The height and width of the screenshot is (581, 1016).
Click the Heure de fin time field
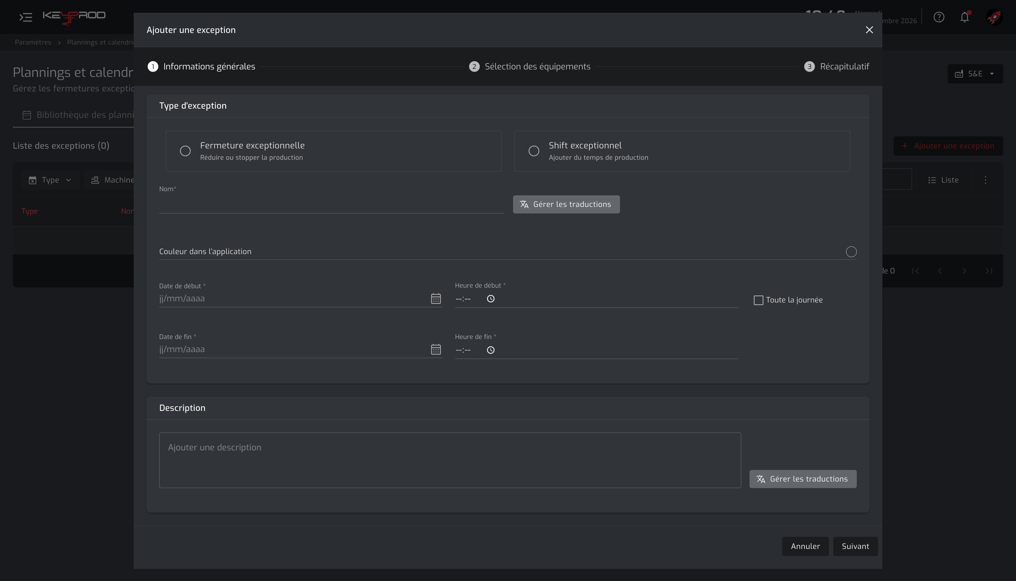[597, 350]
